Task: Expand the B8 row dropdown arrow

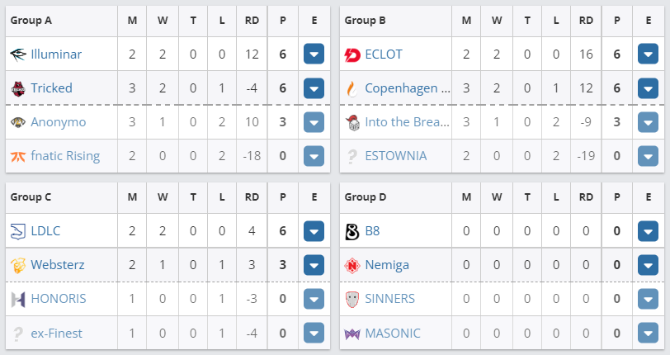Action: click(x=648, y=232)
